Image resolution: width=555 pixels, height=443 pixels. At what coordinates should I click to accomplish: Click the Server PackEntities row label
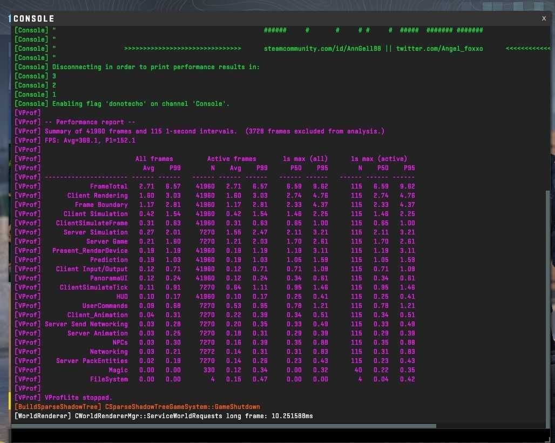92,361
